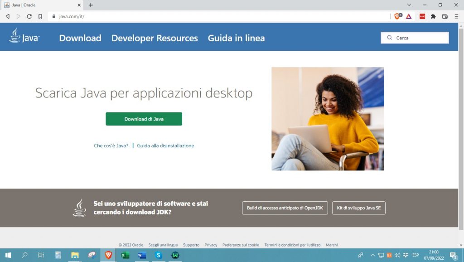The height and width of the screenshot is (262, 464).
Task: Open Kit di sviluppo Java SE
Action: (358, 208)
